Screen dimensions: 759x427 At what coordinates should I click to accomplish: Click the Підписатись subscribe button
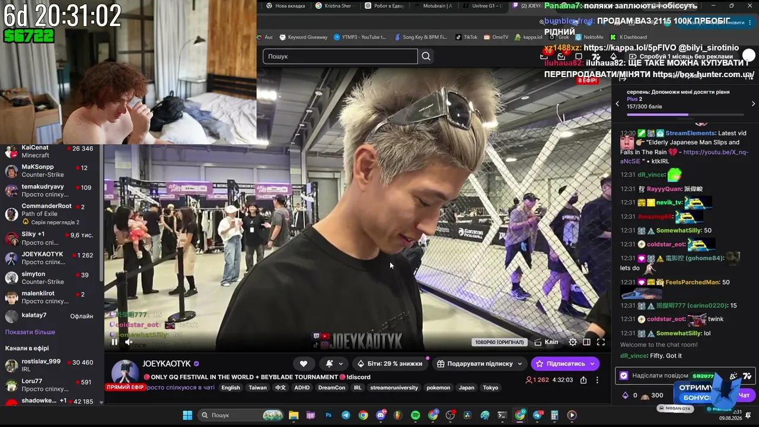coord(565,364)
